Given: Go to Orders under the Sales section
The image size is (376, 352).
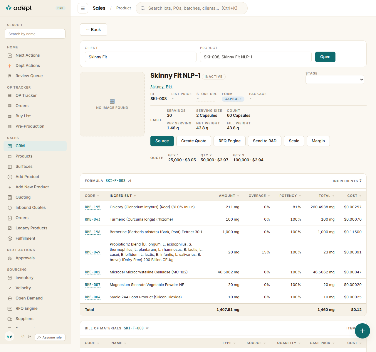Looking at the screenshot, I should (x=35, y=218).
